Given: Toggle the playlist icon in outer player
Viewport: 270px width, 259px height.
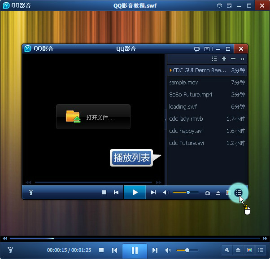Looking at the screenshot, I should coord(260,250).
